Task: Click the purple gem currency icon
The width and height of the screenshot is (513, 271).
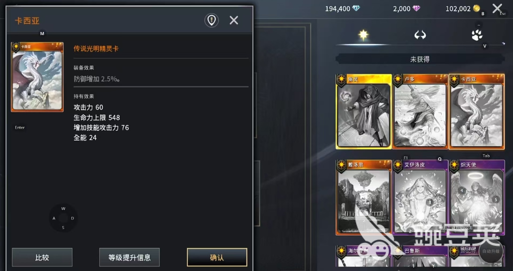Action: [416, 9]
